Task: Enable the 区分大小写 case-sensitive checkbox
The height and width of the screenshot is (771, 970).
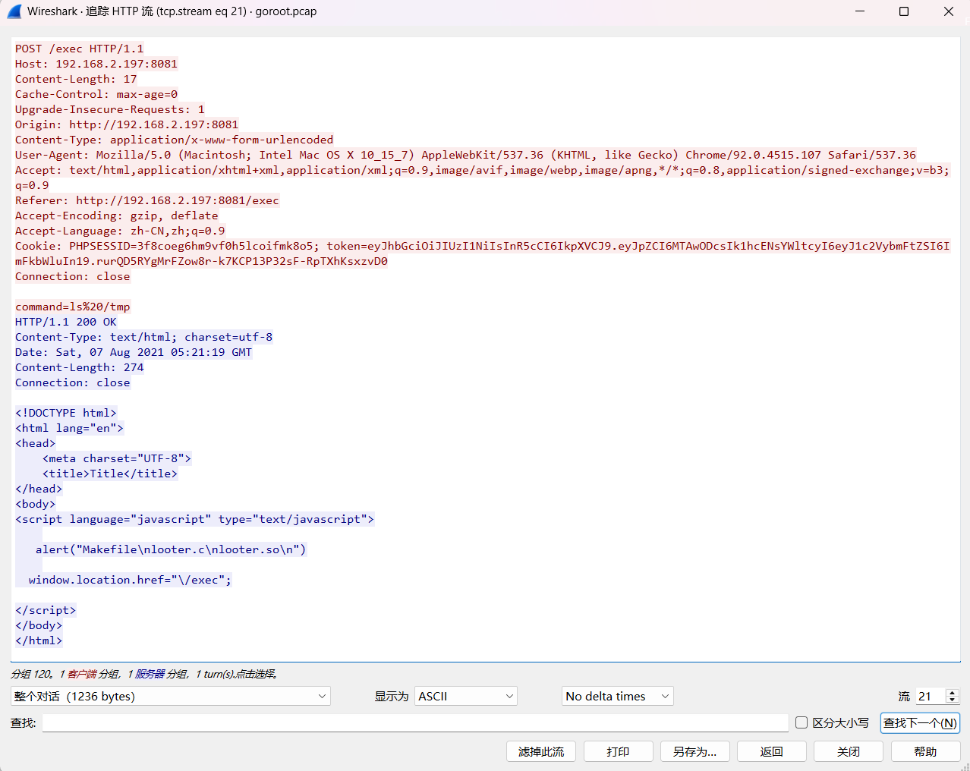Action: pyautogui.click(x=802, y=722)
